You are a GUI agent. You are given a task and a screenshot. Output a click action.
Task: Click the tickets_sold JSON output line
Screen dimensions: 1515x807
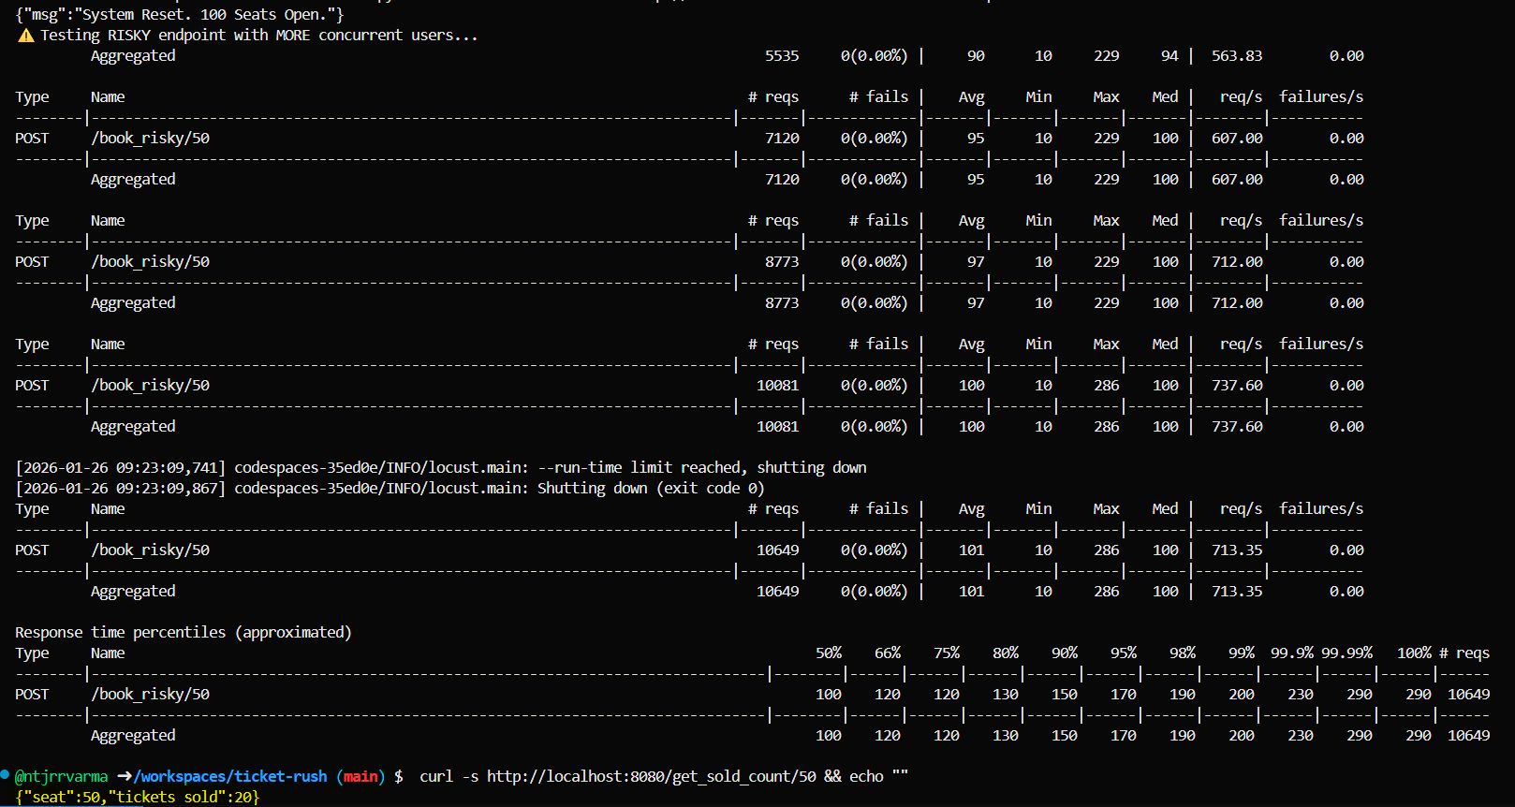[137, 797]
